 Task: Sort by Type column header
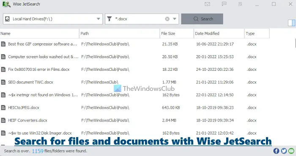[257, 33]
